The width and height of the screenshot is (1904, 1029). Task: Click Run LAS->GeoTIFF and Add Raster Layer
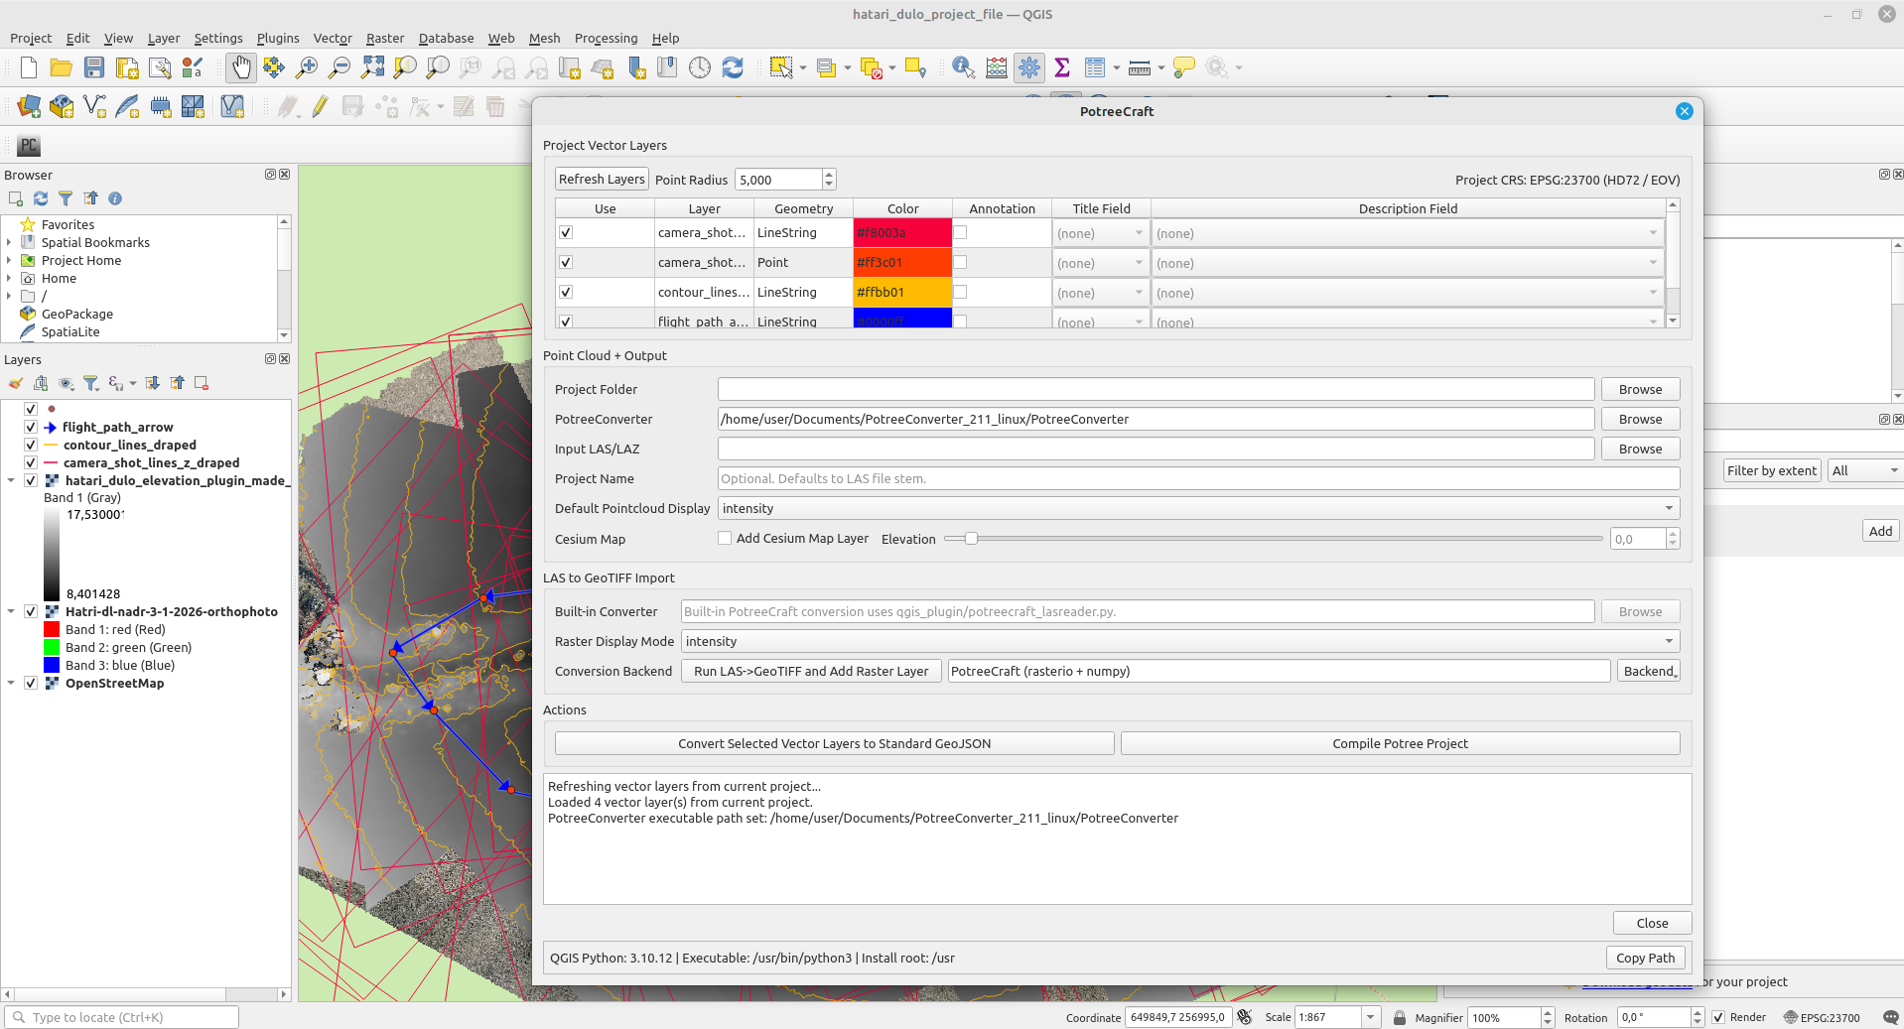(x=811, y=671)
